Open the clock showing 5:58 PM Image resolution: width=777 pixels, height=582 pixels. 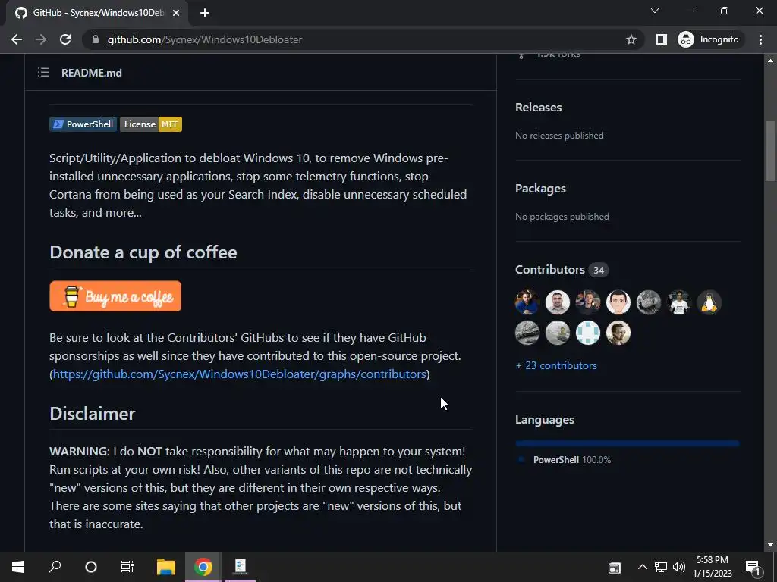[x=713, y=567]
